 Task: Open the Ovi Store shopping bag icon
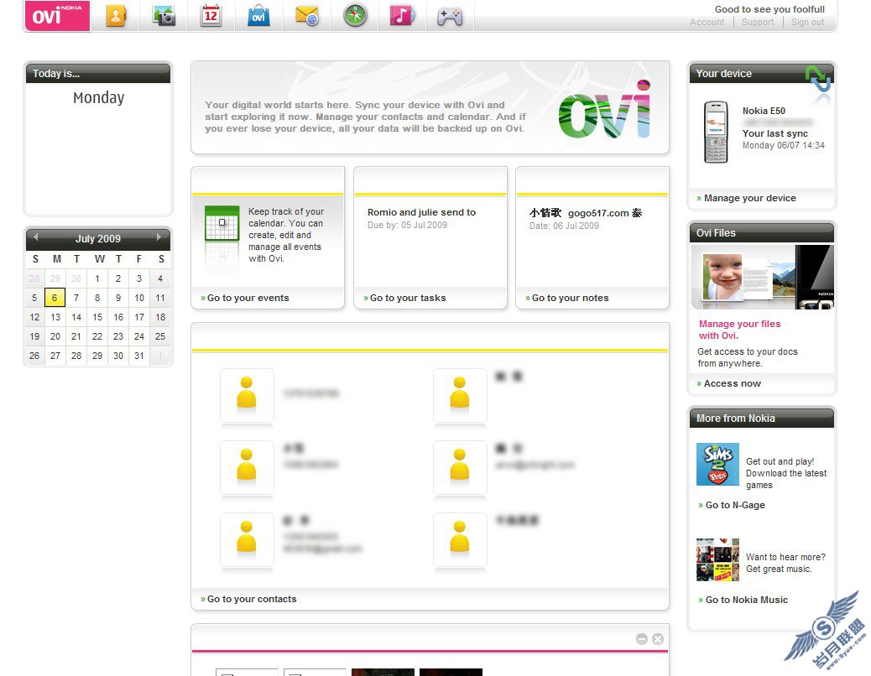[x=258, y=16]
